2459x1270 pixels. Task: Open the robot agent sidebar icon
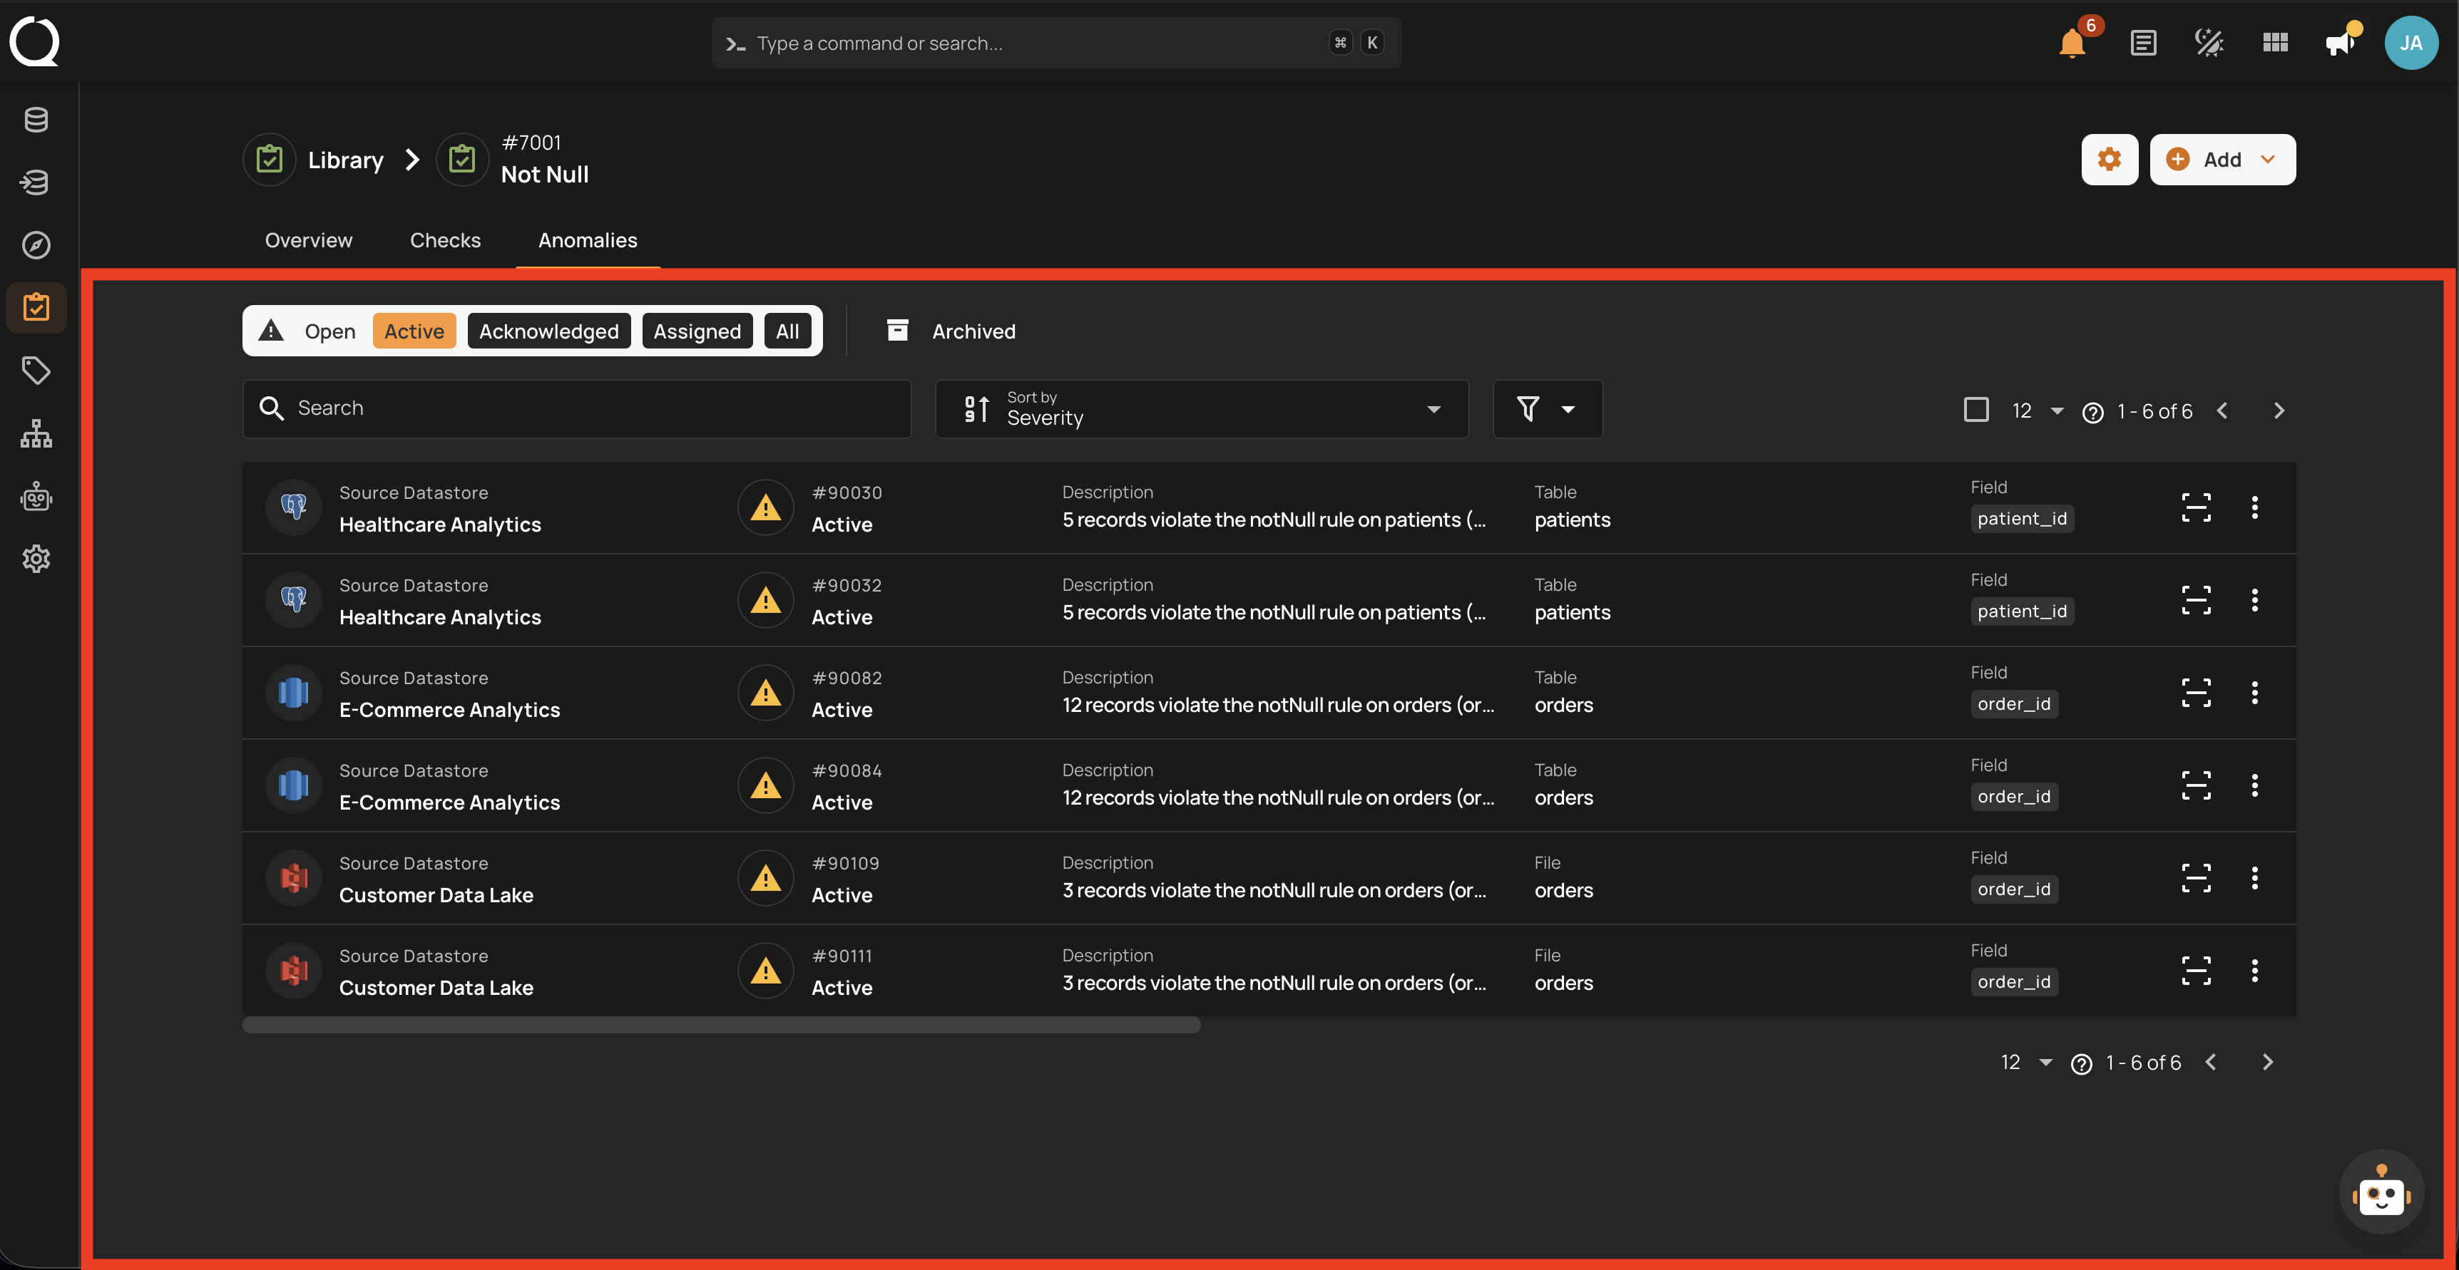(x=36, y=496)
